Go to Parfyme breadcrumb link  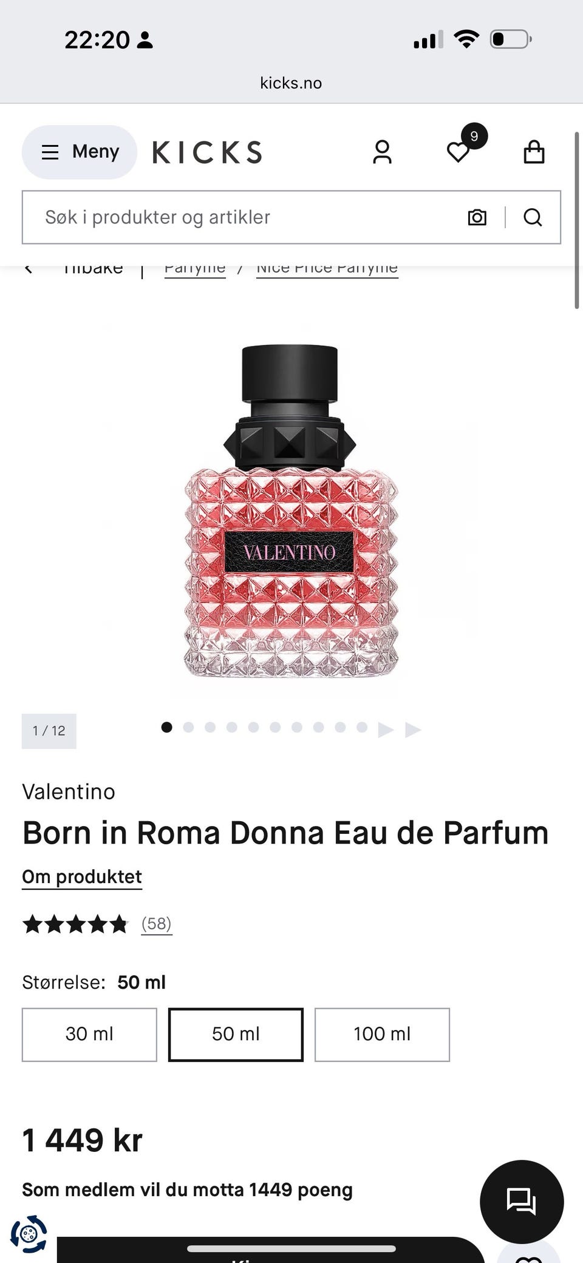tap(195, 269)
